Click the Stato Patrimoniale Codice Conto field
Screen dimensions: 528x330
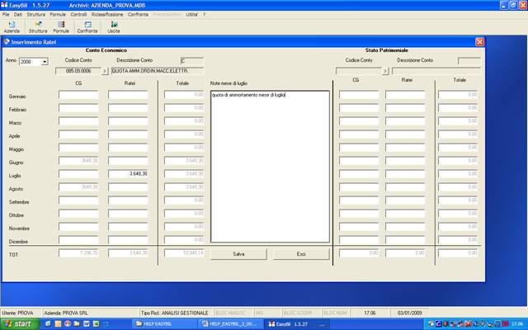pyautogui.click(x=359, y=71)
